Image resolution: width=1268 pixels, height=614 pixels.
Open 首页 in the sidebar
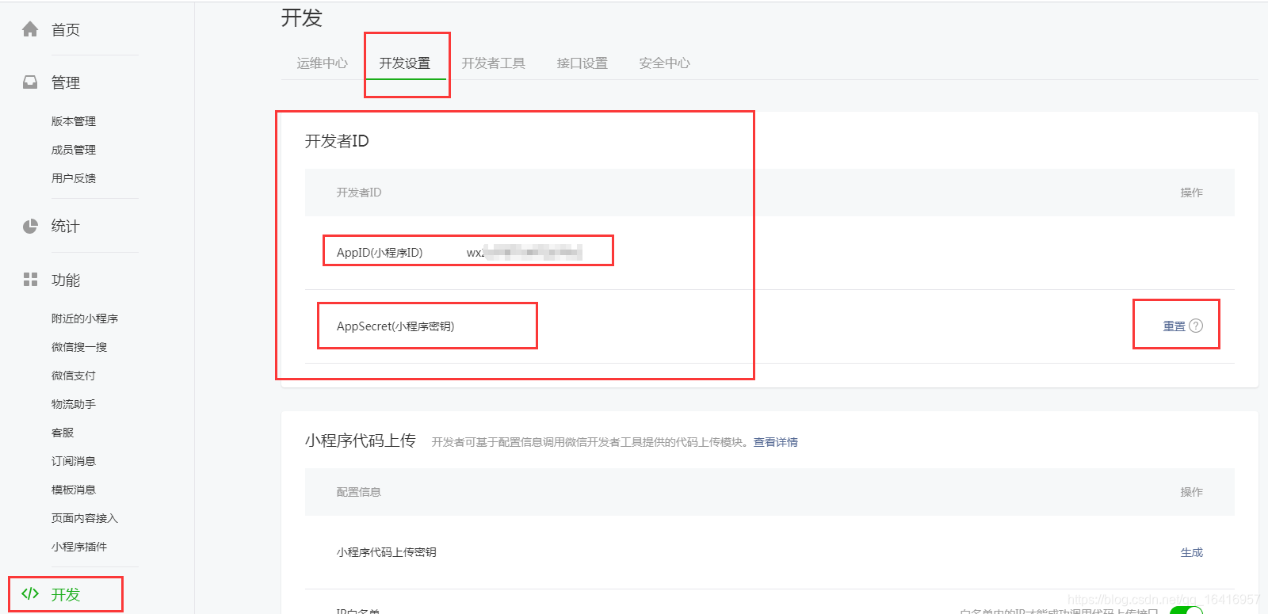pyautogui.click(x=66, y=30)
